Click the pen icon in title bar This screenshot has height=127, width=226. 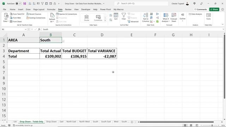(x=201, y=4)
